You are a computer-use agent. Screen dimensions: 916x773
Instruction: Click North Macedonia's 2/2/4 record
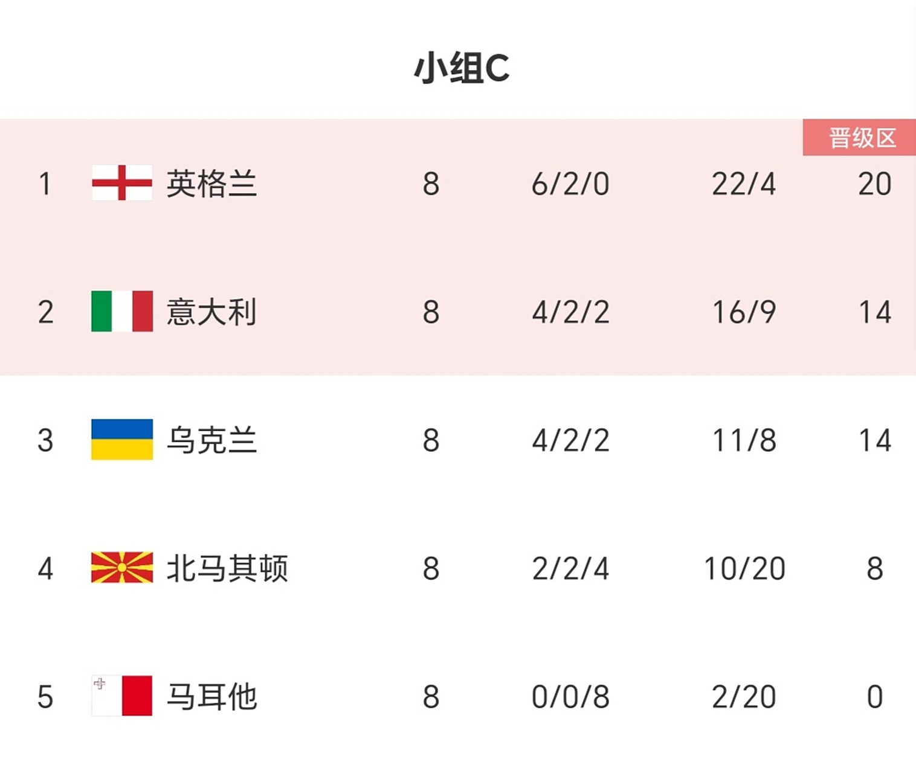pyautogui.click(x=570, y=569)
